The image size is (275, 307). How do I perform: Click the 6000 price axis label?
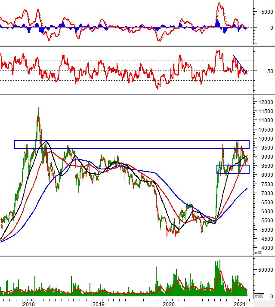click(267, 211)
